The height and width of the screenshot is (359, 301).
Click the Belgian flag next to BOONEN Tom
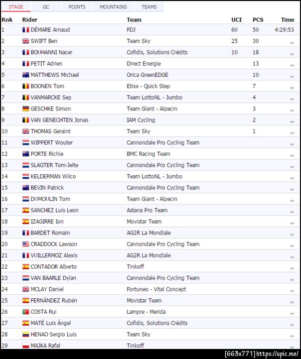[x=26, y=86]
